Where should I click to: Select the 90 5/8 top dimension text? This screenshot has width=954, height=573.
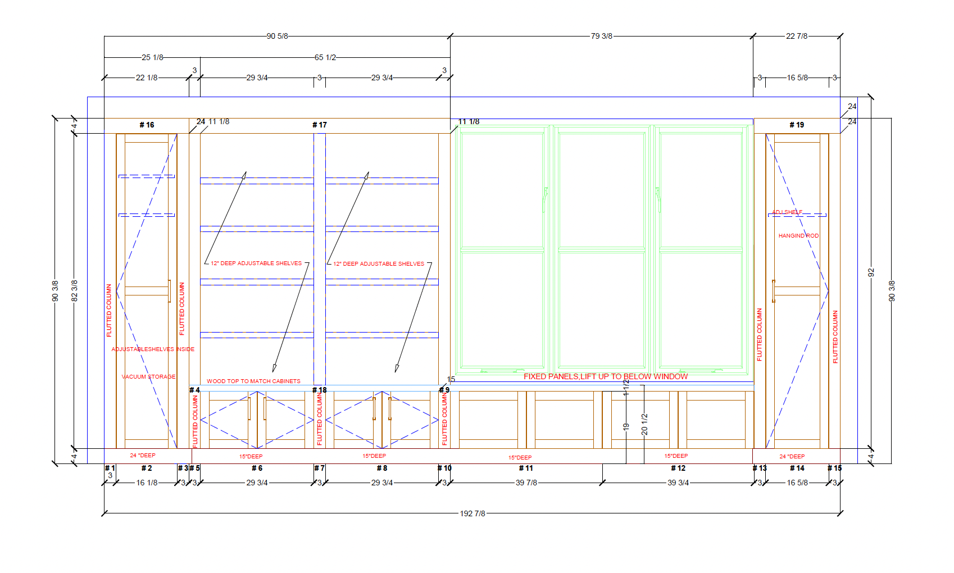pyautogui.click(x=277, y=36)
